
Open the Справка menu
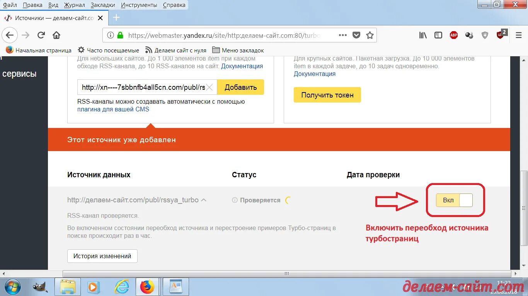pos(174,5)
